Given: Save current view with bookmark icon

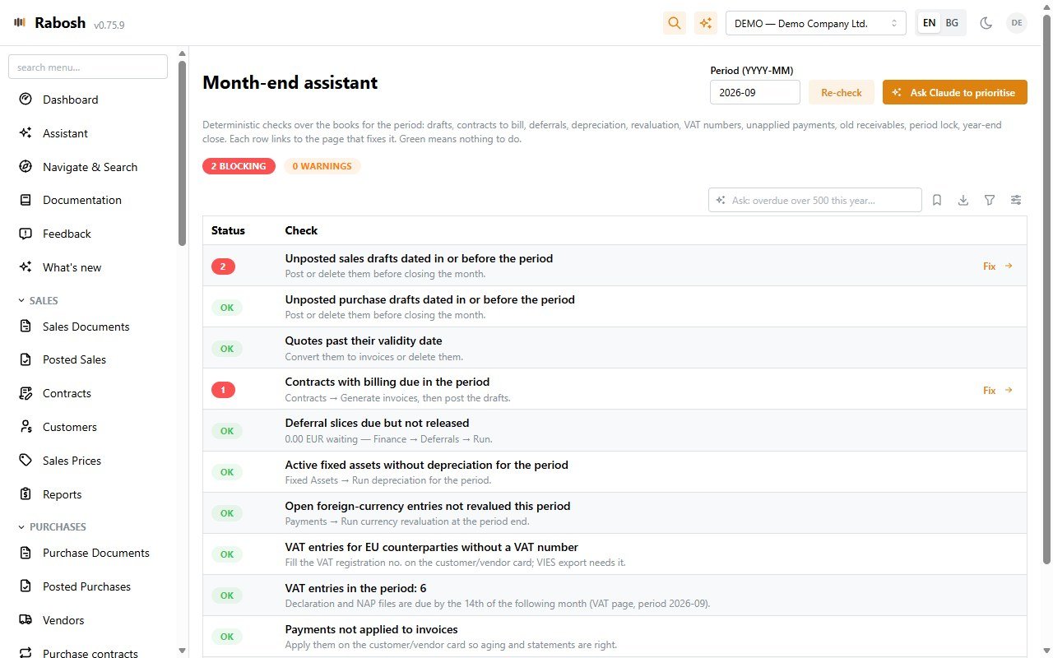Looking at the screenshot, I should (937, 200).
